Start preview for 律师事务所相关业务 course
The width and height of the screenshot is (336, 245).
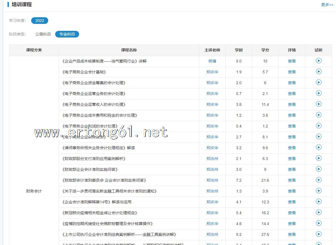[x=318, y=147]
